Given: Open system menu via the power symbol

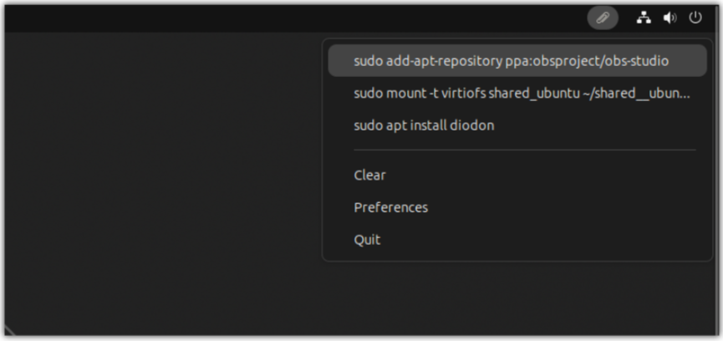Looking at the screenshot, I should coord(695,18).
